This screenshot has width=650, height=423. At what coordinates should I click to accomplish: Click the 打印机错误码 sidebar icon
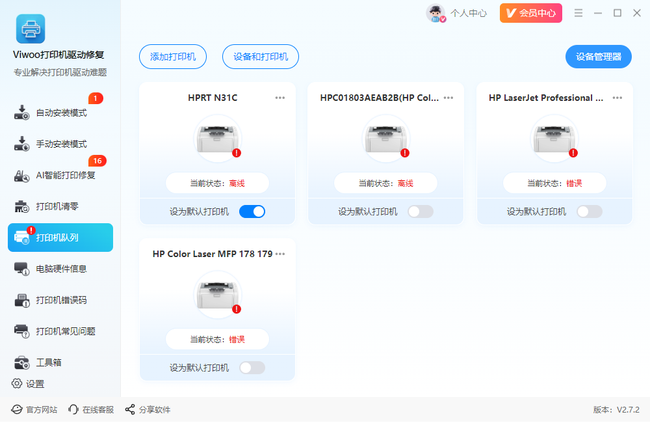(22, 301)
